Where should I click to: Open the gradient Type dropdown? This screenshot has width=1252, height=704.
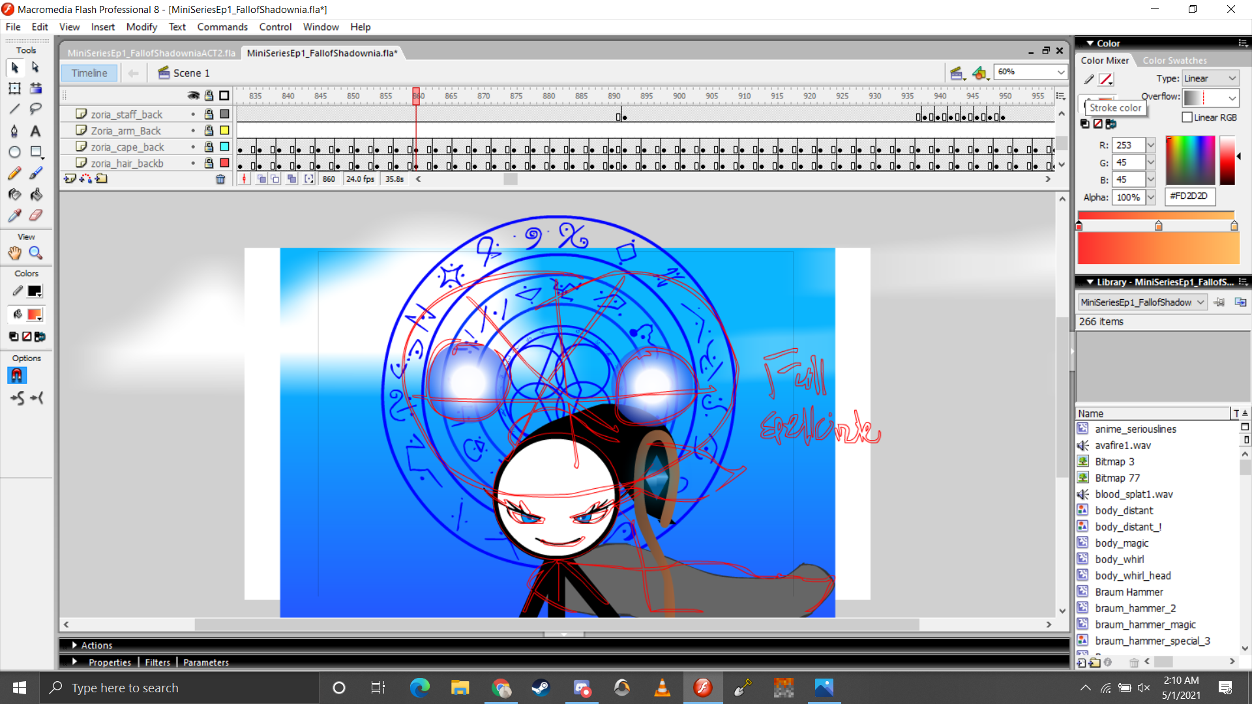1232,78
